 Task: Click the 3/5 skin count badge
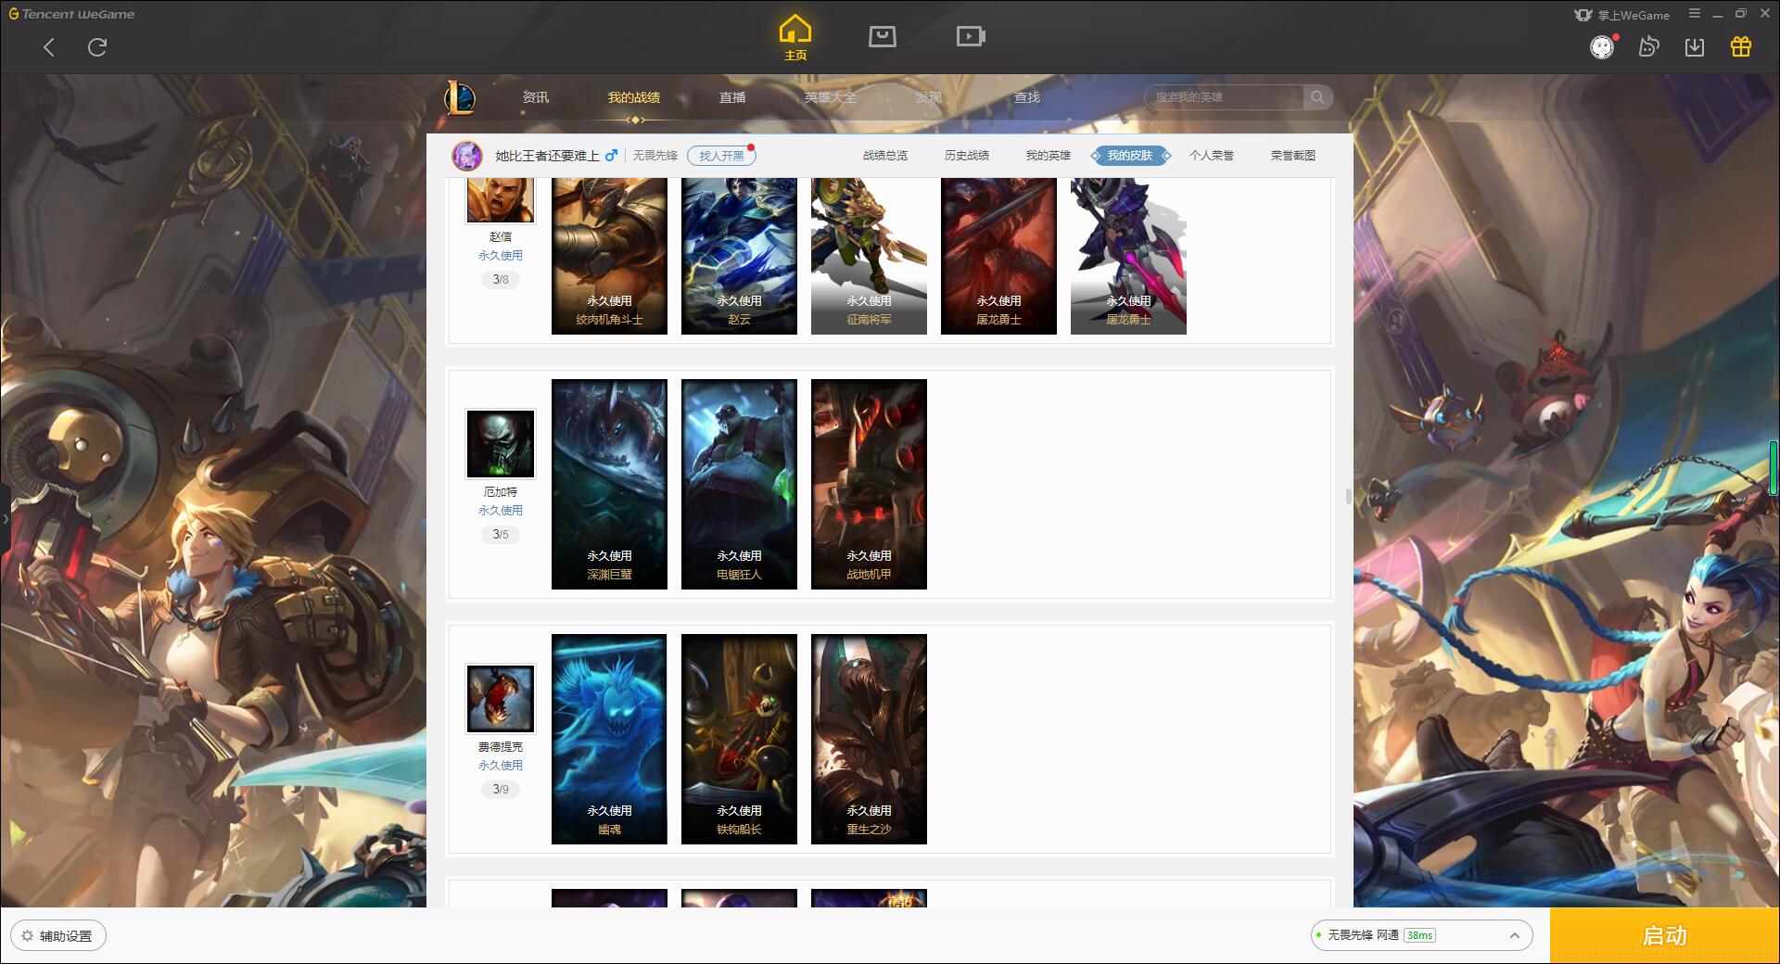(501, 534)
